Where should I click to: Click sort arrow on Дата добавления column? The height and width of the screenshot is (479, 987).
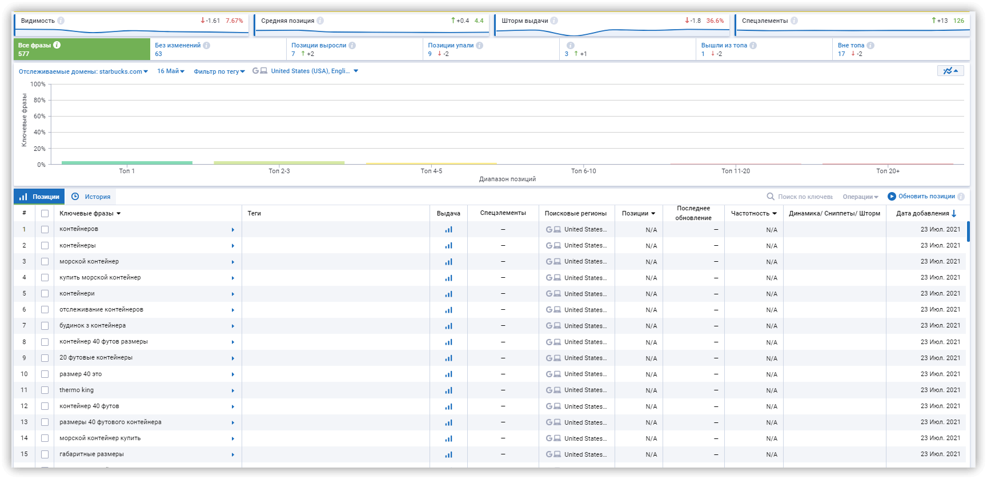[954, 213]
